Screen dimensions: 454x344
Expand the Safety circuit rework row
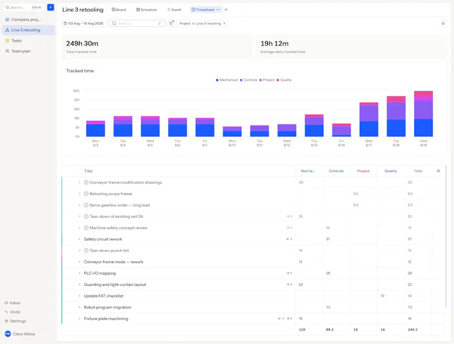79,239
